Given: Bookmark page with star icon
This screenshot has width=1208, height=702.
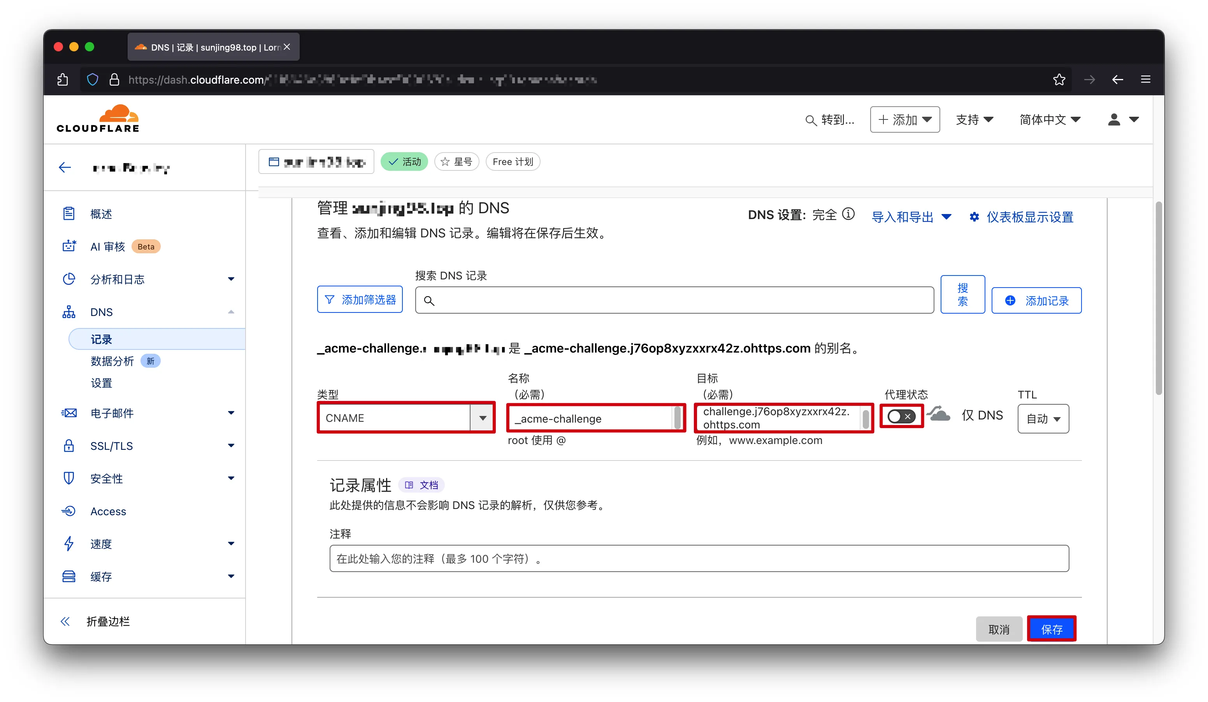Looking at the screenshot, I should [1059, 79].
